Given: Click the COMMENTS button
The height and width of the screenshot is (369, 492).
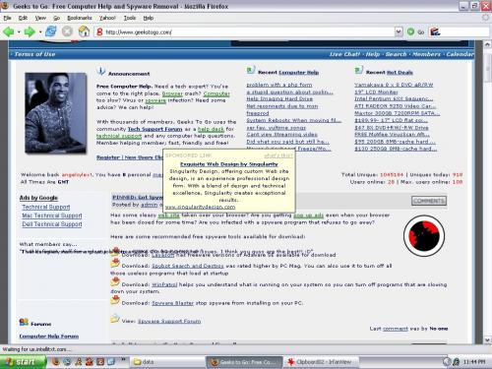Looking at the screenshot, I should coord(429,201).
